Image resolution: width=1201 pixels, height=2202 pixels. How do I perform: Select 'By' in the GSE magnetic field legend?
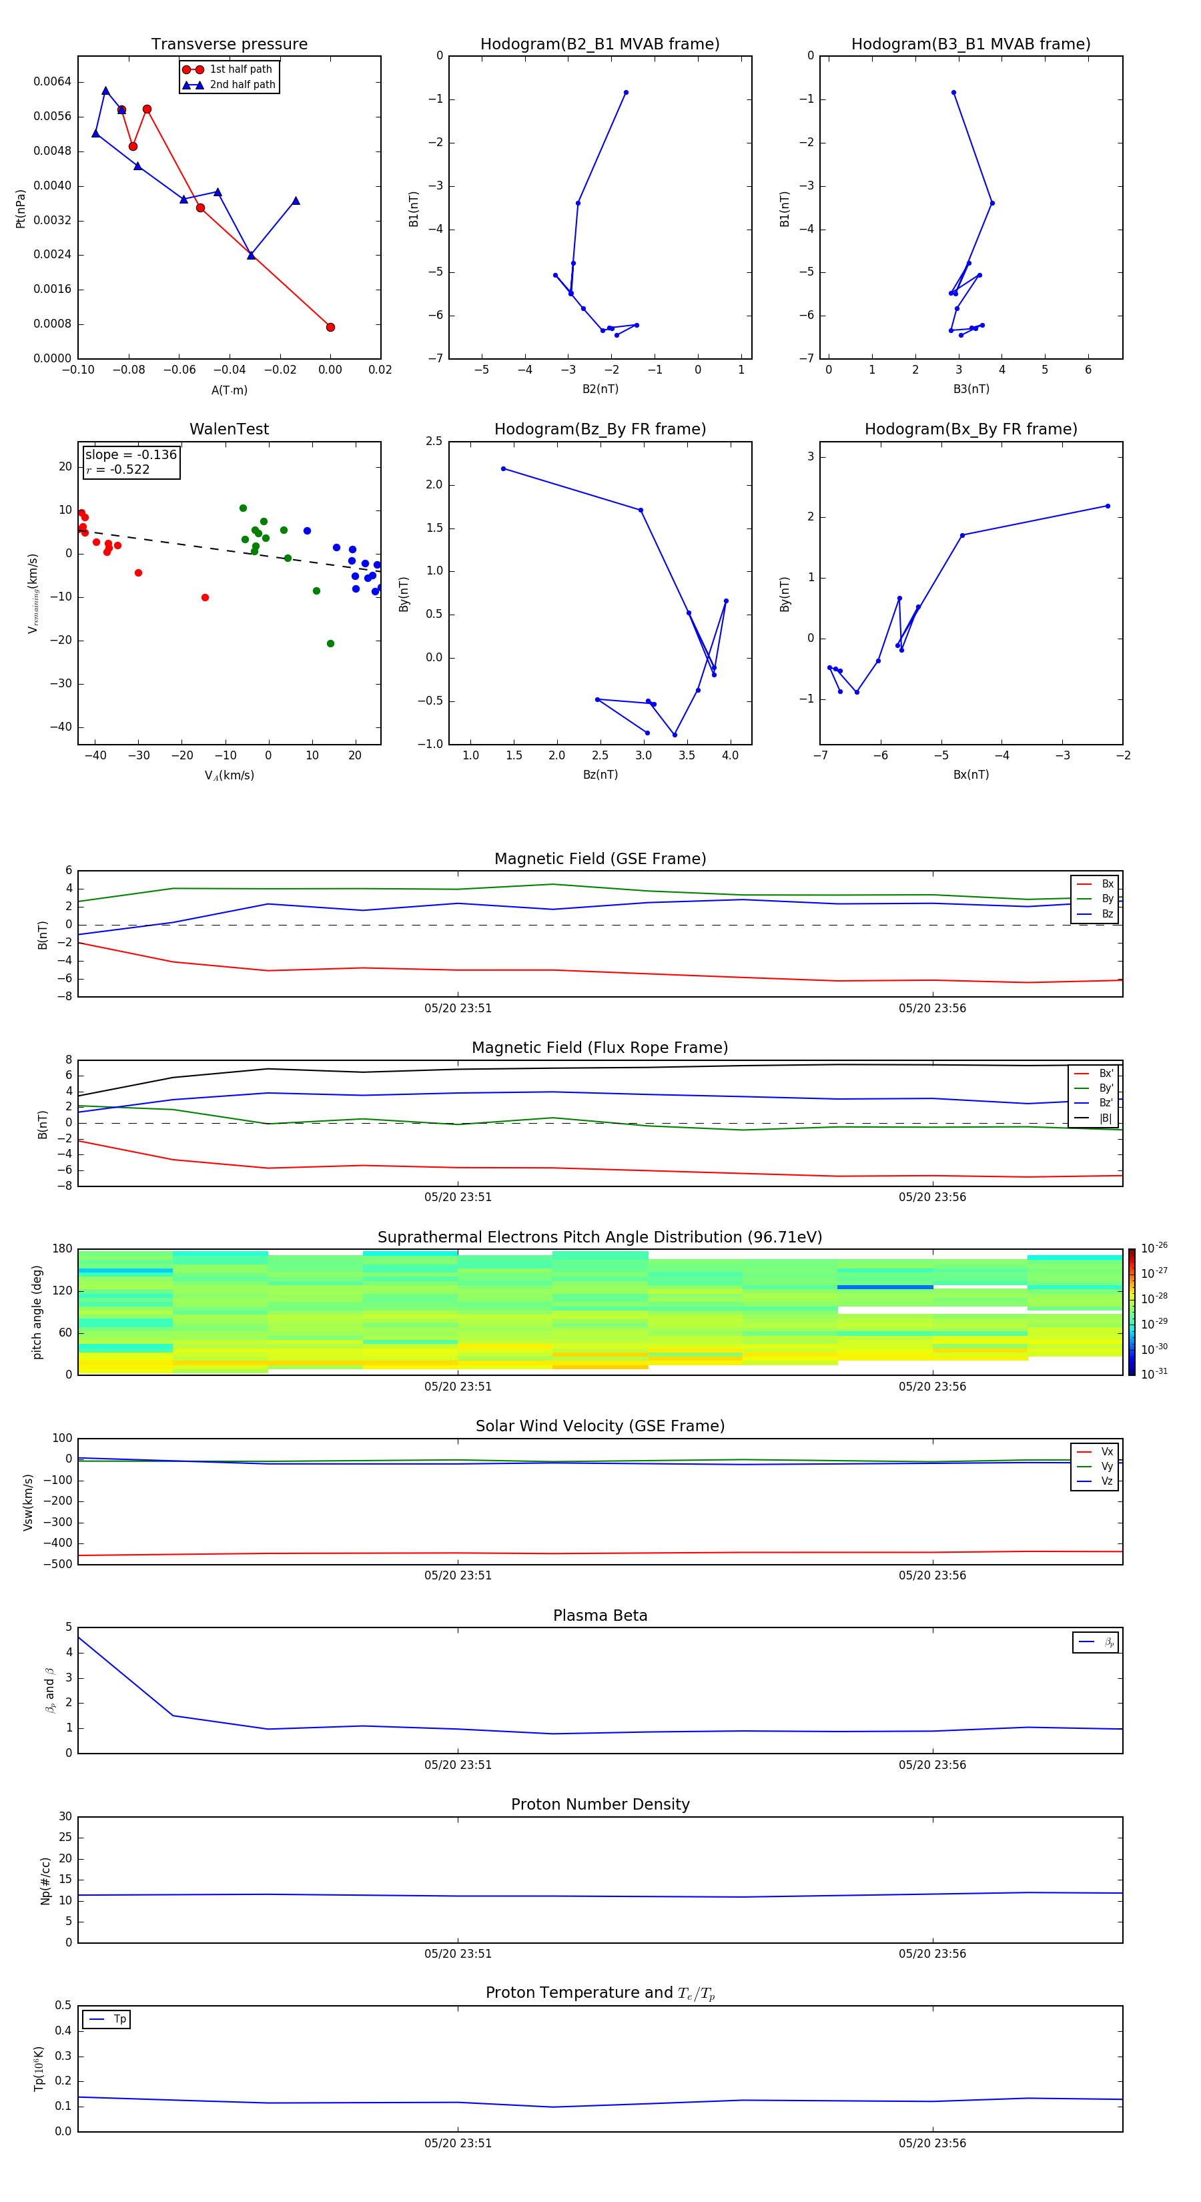1095,898
